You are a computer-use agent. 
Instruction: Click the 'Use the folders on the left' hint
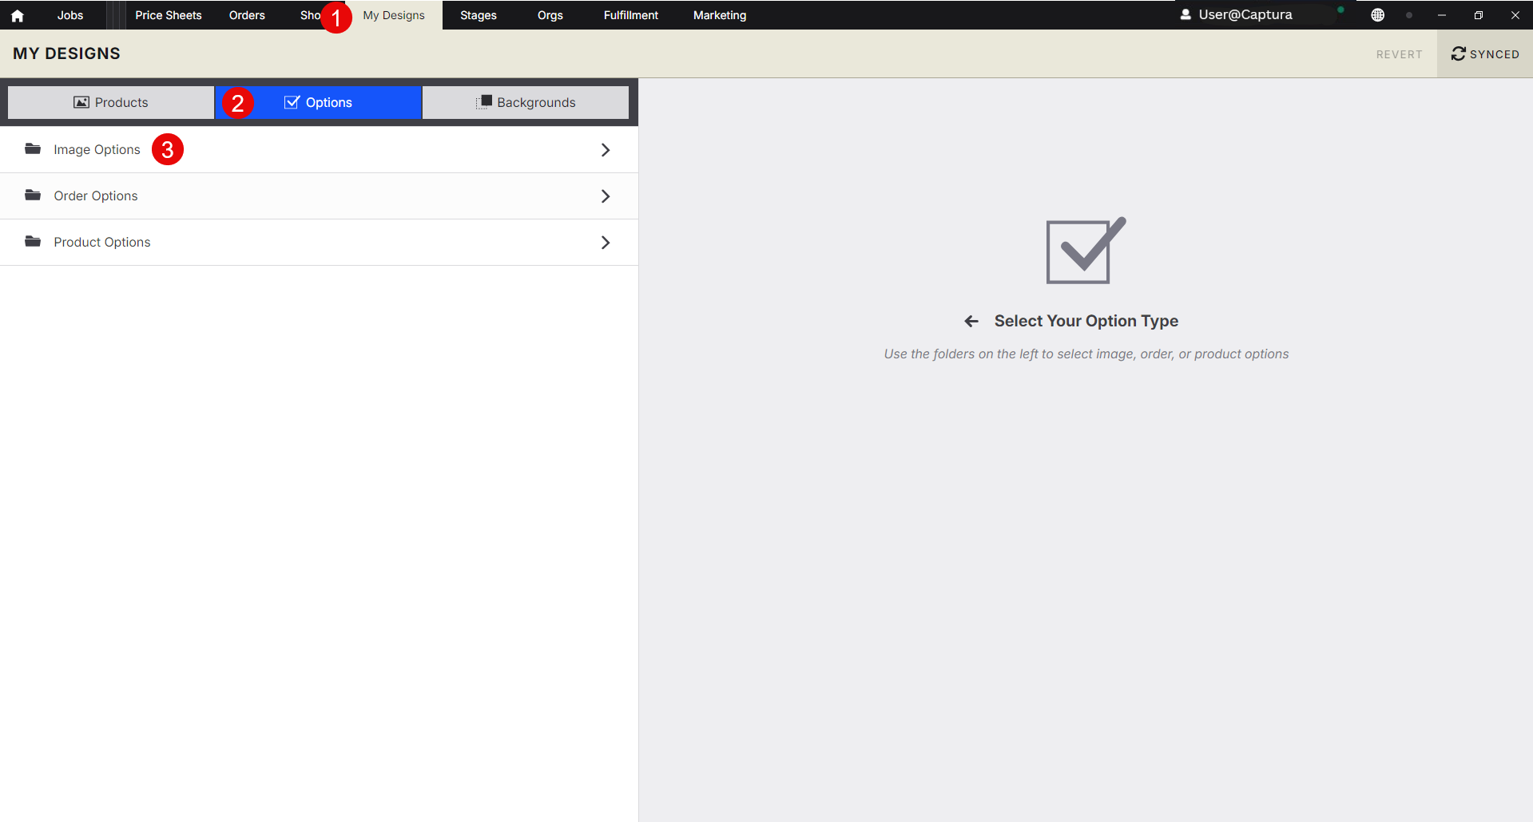pyautogui.click(x=1086, y=354)
